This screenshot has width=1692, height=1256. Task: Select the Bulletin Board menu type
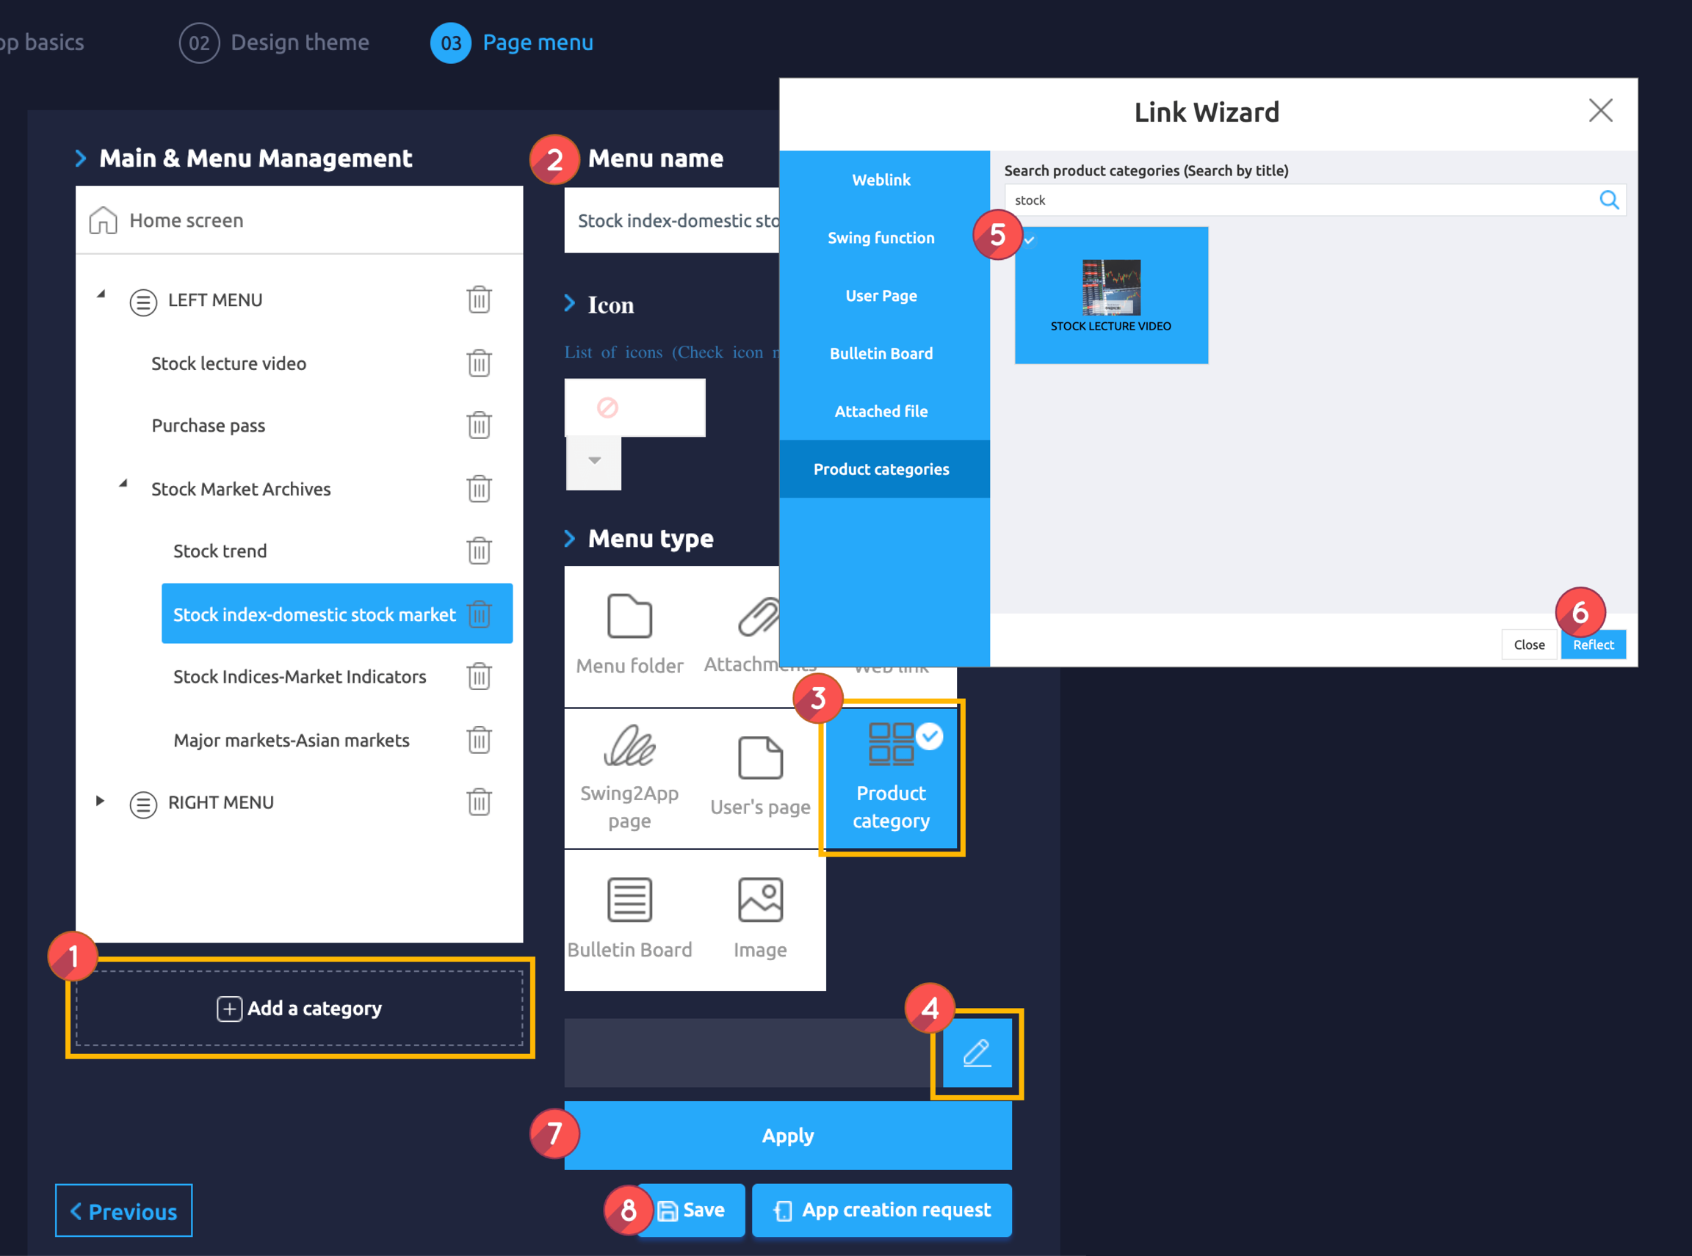629,900
